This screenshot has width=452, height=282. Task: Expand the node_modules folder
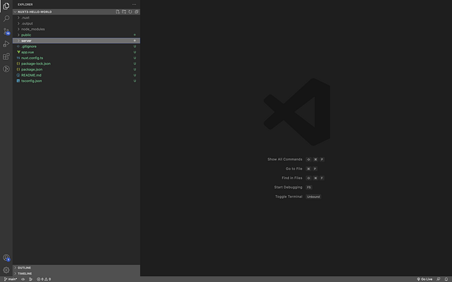point(77,29)
